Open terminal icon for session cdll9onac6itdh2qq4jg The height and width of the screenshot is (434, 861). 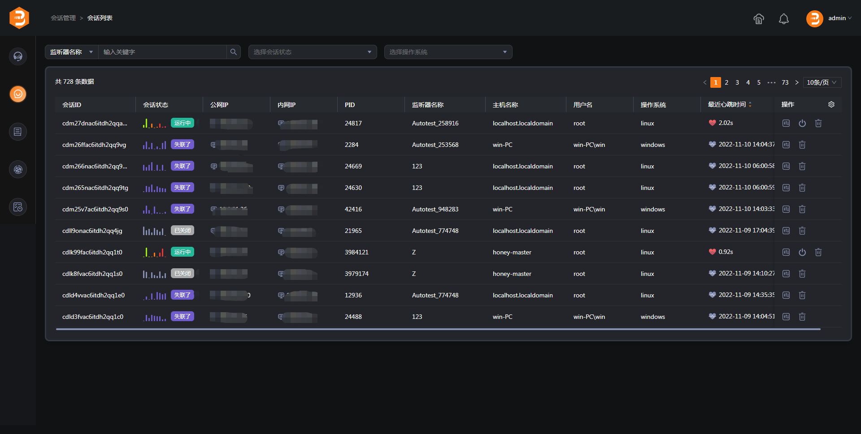786,231
